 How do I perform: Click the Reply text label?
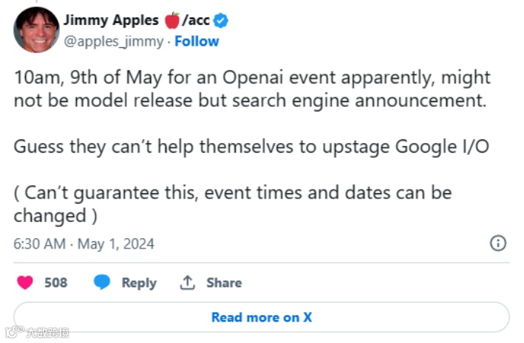(x=139, y=283)
